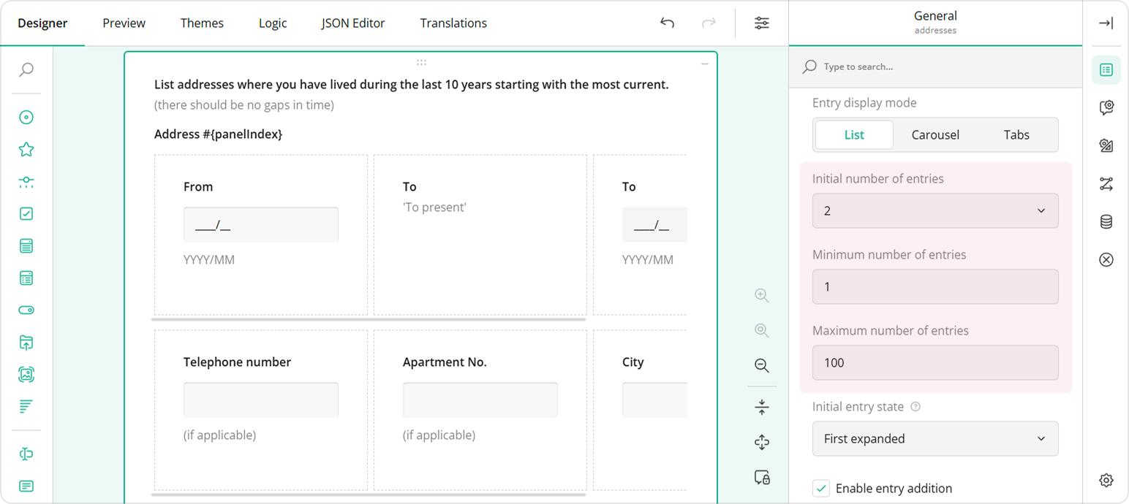Select the Tabs display mode option
Image resolution: width=1129 pixels, height=504 pixels.
tap(1016, 134)
